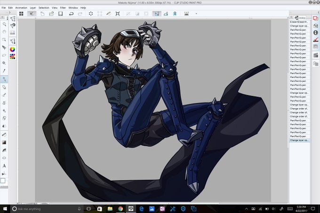The width and height of the screenshot is (320, 213).
Task: Toggle Snap to Ruler
Action: point(157,14)
